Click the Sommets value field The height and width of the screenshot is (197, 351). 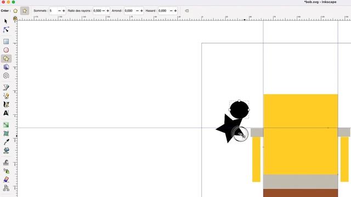(53, 11)
